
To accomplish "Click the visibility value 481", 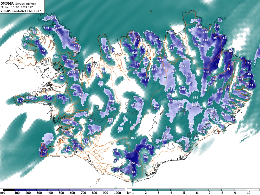I will (24, 45).
